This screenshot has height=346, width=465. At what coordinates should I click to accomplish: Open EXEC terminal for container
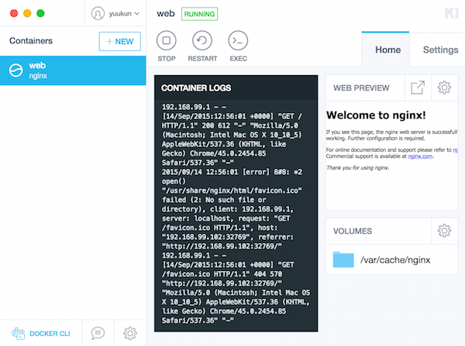[x=238, y=40]
